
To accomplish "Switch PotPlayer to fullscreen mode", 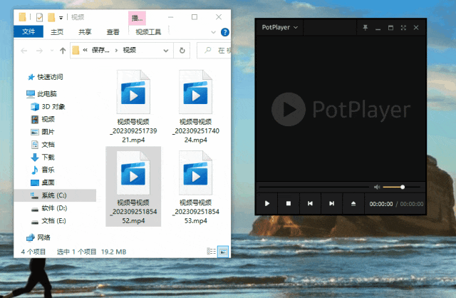I will coord(403,27).
